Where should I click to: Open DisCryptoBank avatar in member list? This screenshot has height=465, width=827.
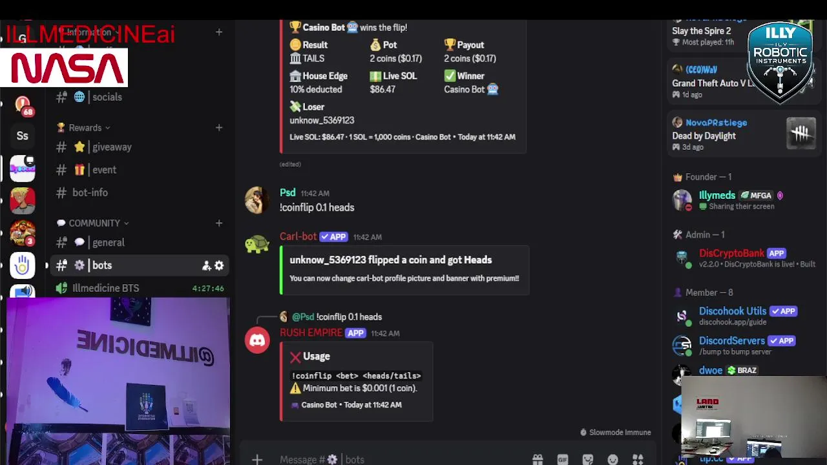(x=682, y=258)
